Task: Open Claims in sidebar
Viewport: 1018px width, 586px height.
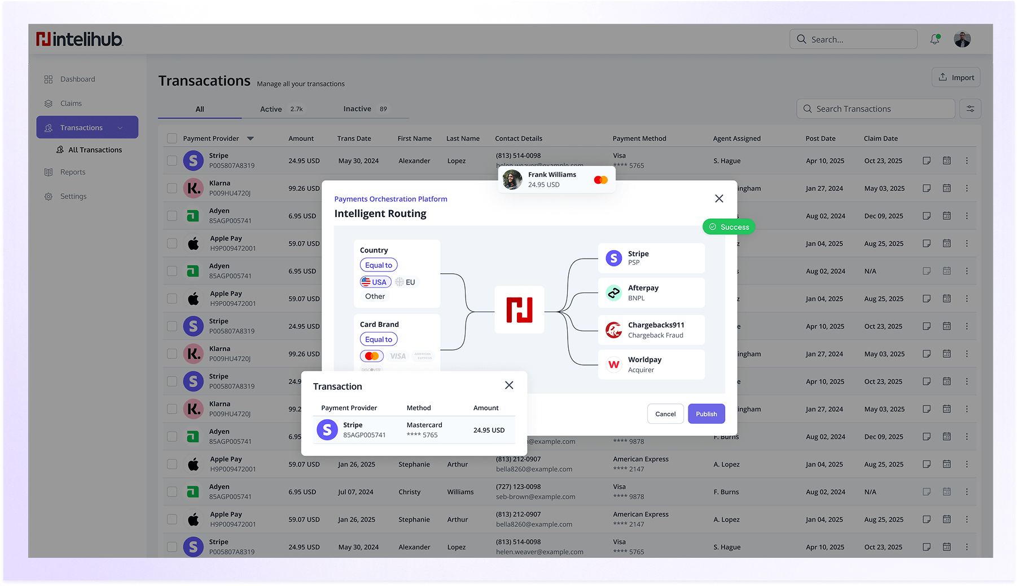Action: (71, 104)
